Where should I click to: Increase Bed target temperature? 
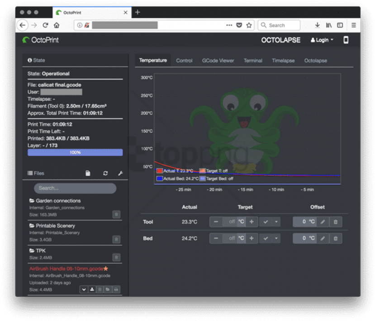click(252, 238)
